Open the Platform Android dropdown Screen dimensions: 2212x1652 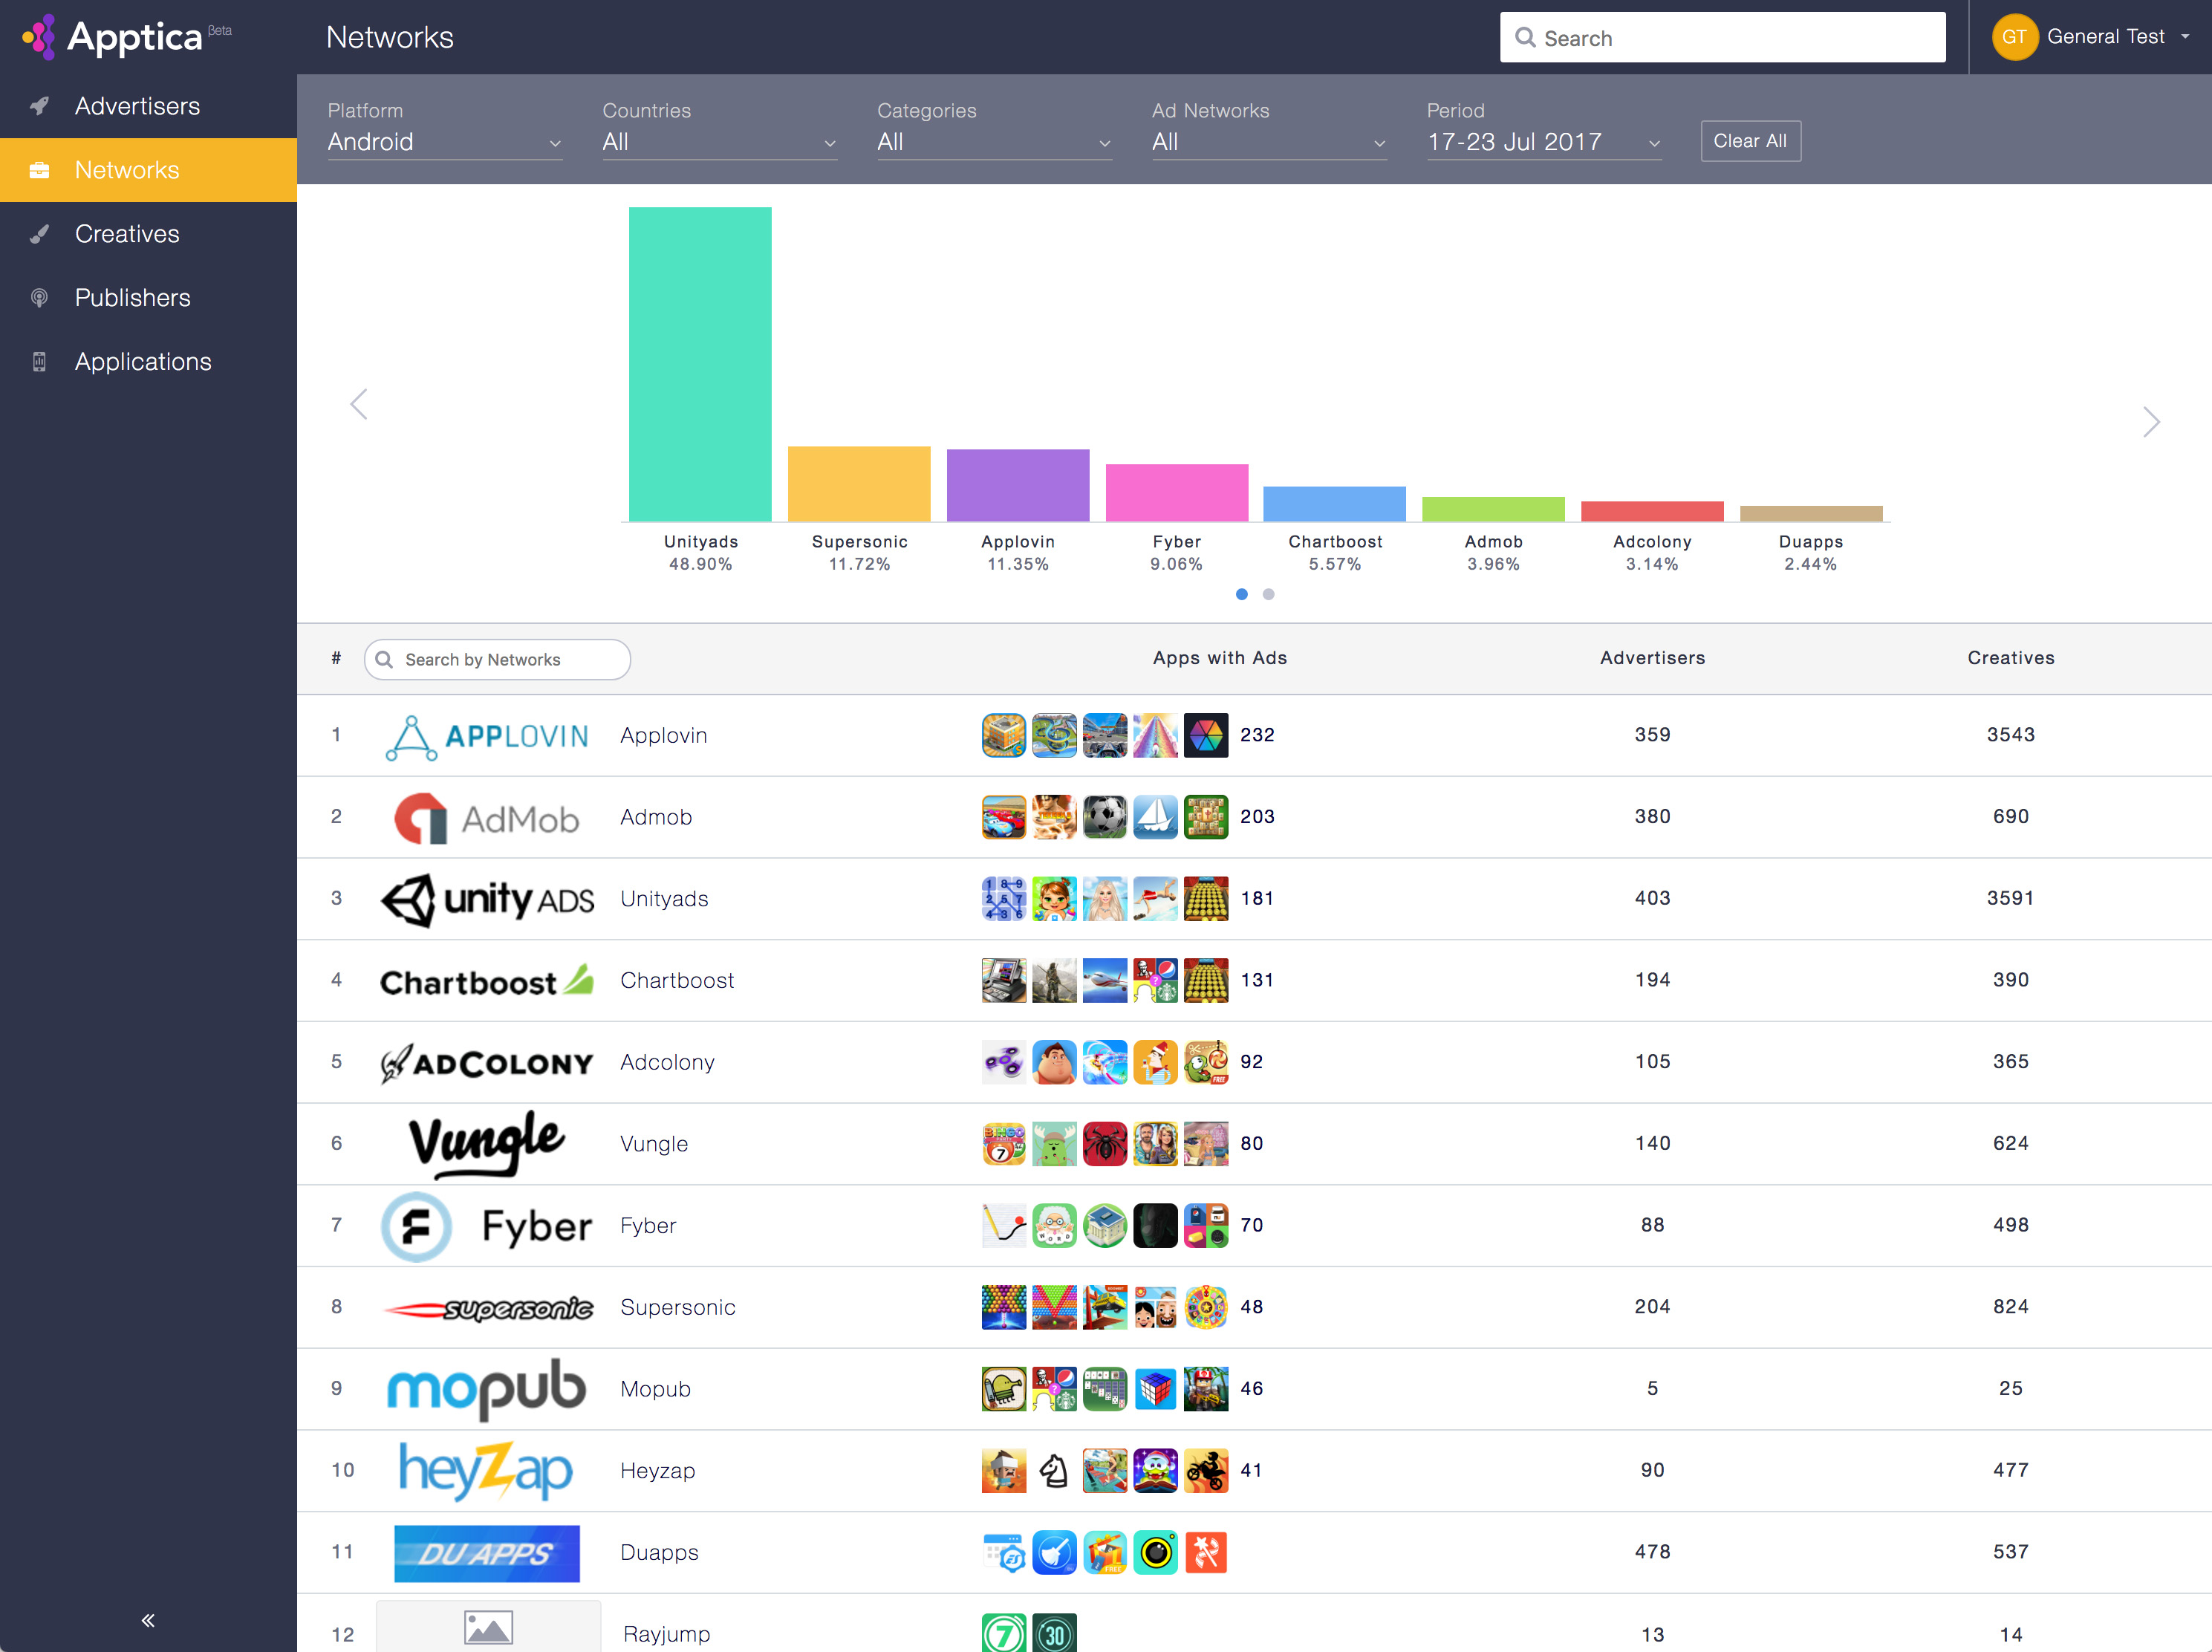(x=444, y=142)
